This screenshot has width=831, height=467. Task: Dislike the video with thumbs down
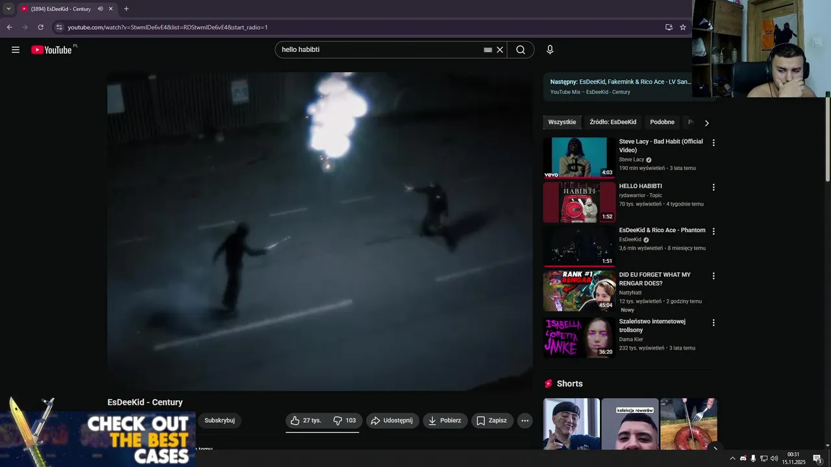345,420
